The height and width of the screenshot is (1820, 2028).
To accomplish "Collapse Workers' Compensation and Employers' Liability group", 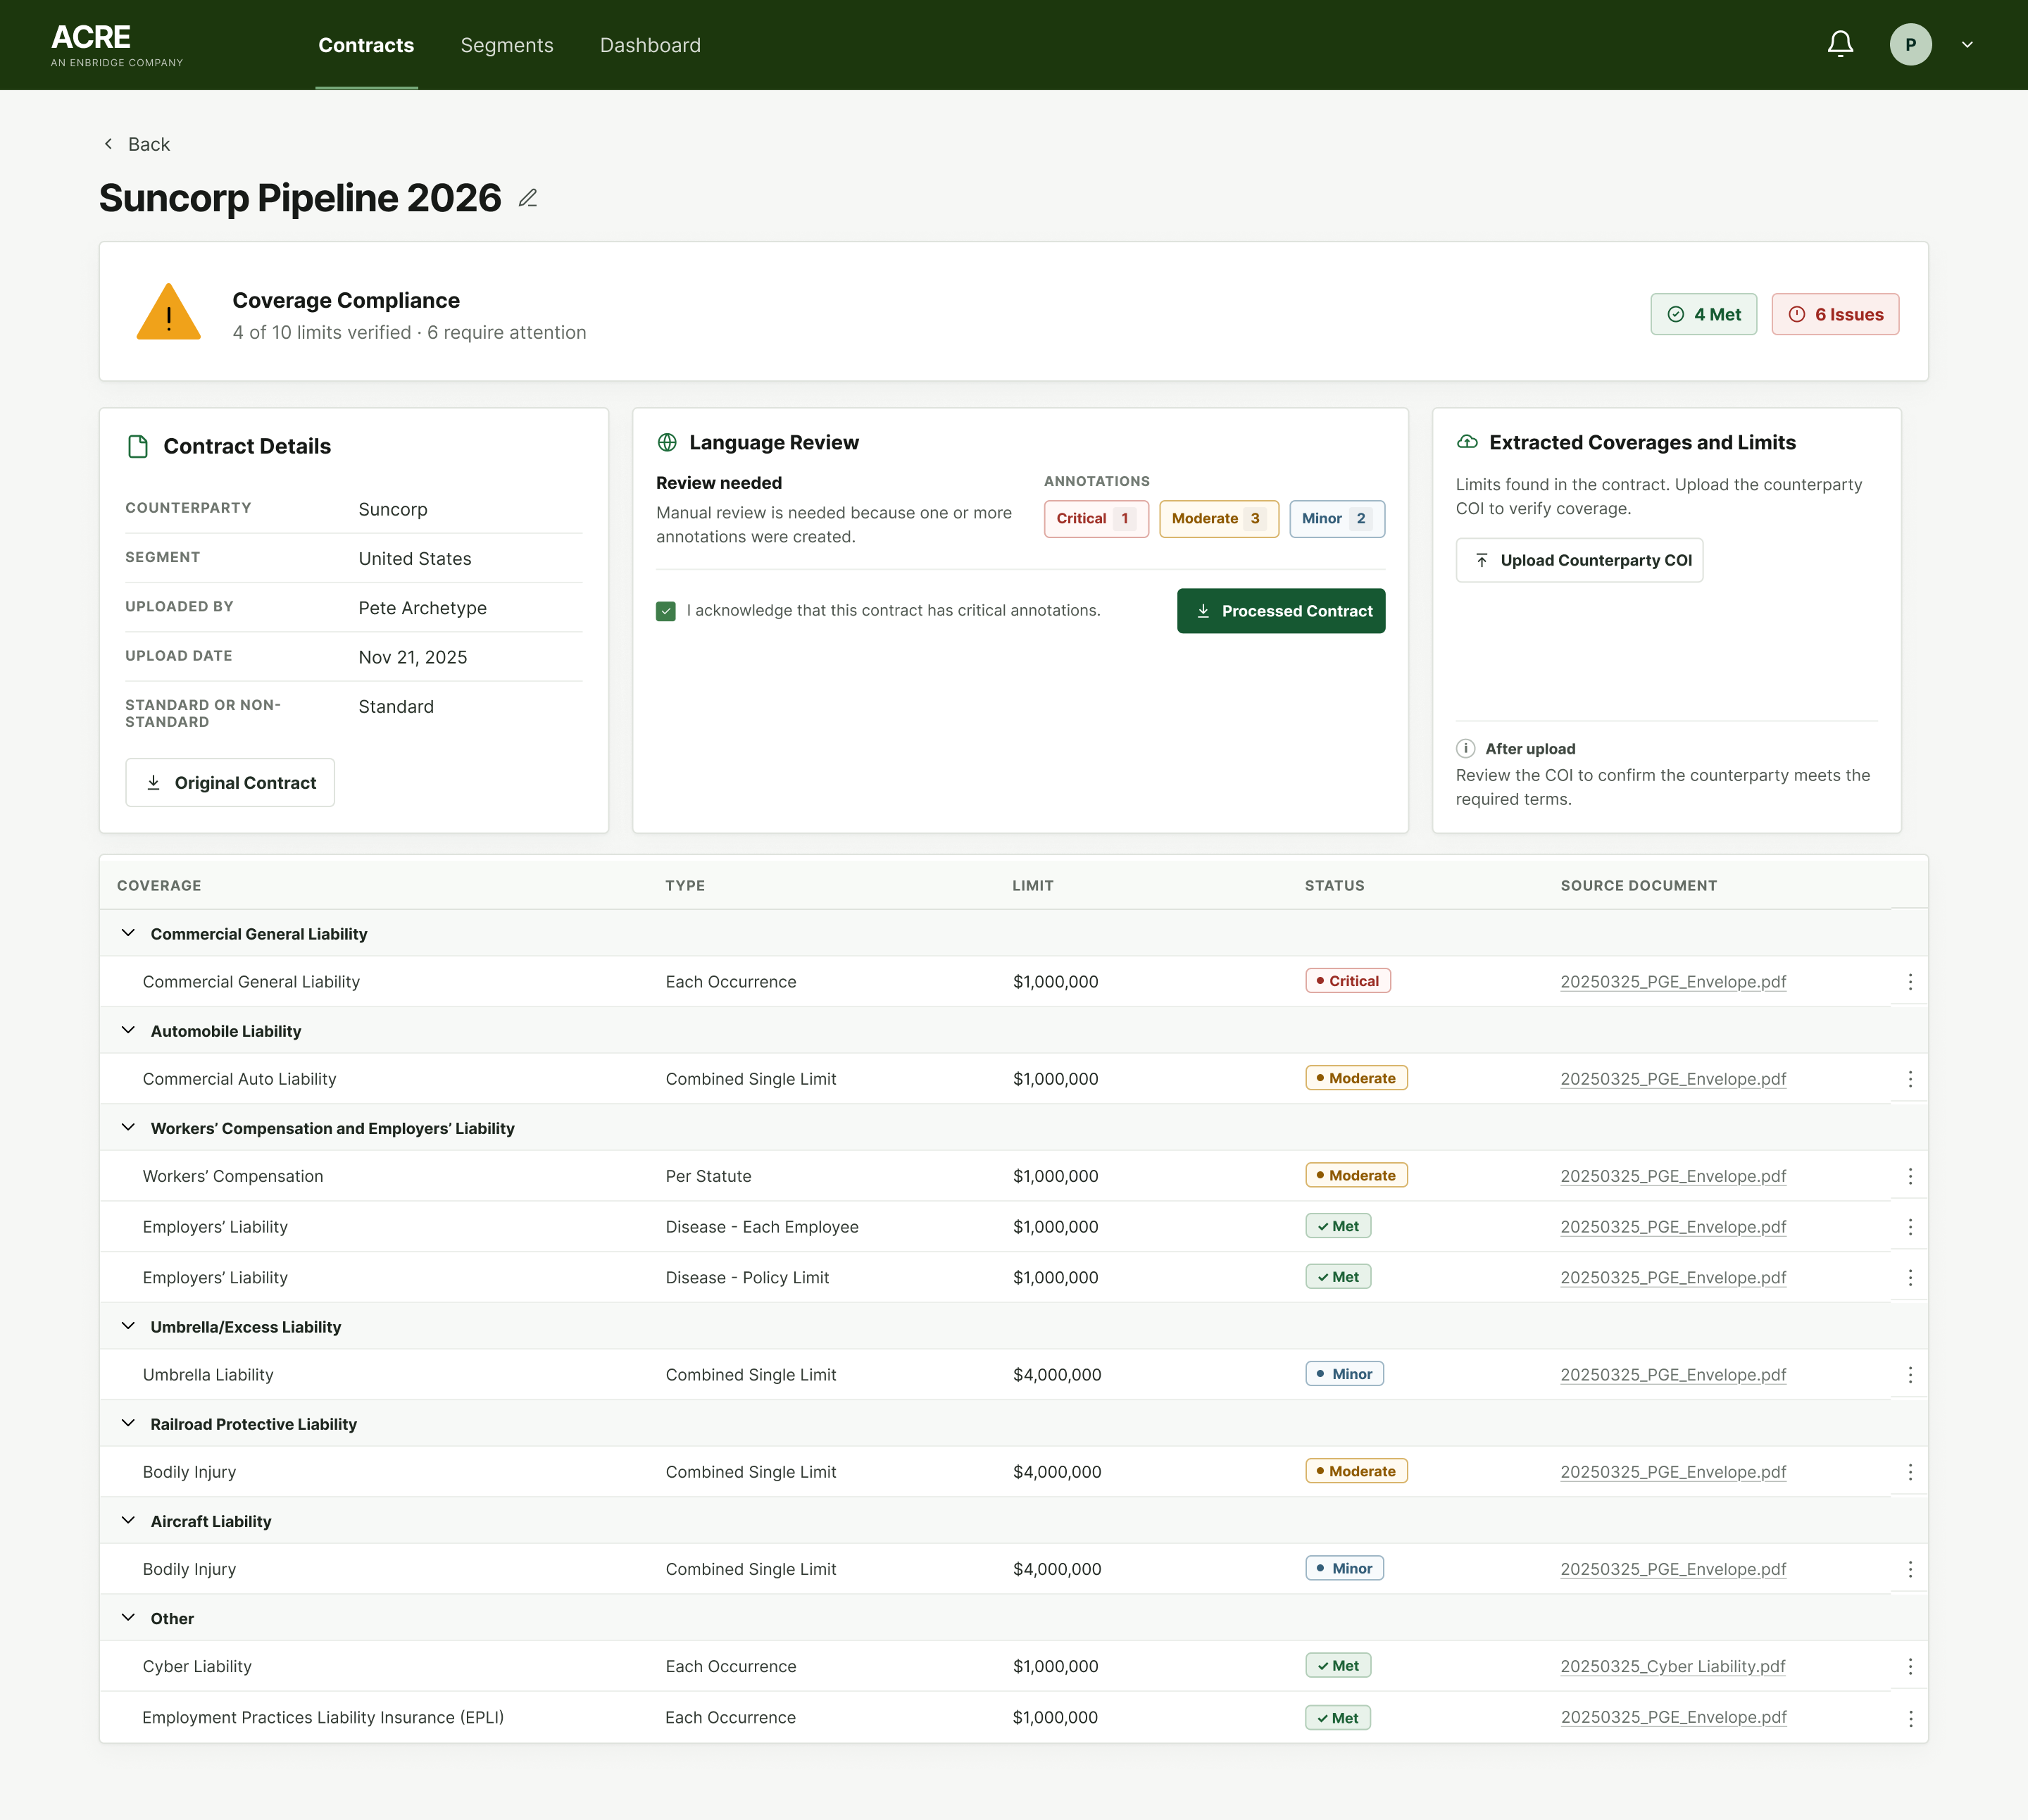I will (x=128, y=1127).
